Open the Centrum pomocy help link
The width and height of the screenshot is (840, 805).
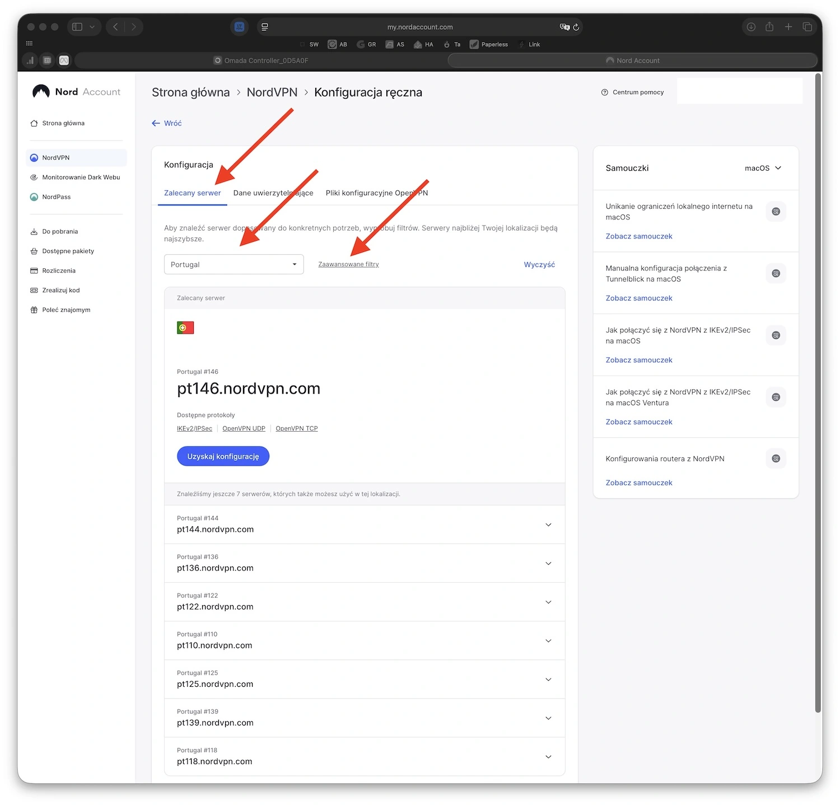coord(632,92)
